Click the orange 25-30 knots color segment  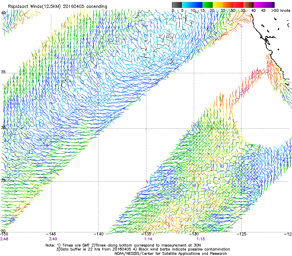tap(228, 5)
